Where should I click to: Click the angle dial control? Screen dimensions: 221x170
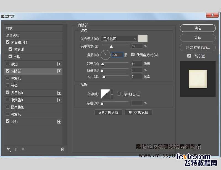coord(105,55)
